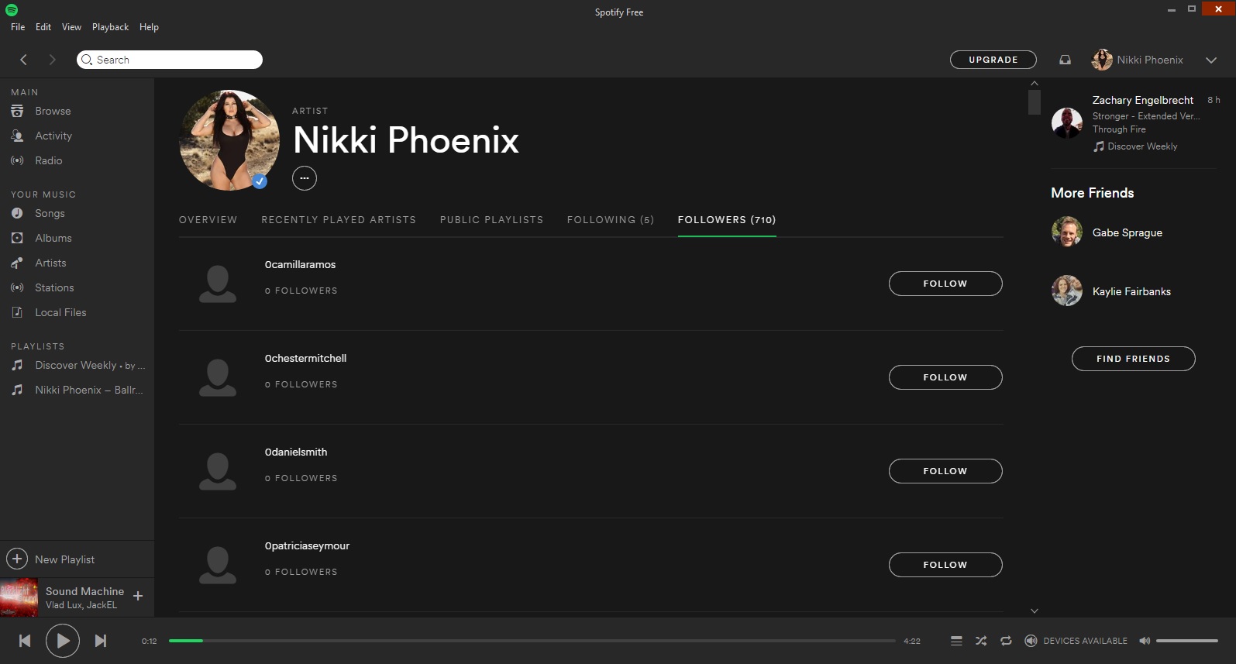The image size is (1236, 664).
Task: Click the Upgrade button
Action: tap(993, 60)
